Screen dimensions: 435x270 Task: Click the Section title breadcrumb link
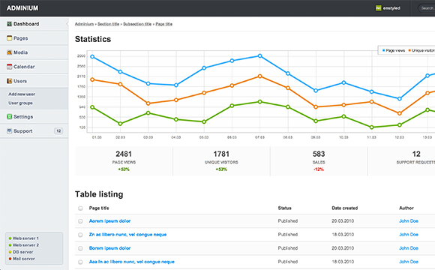pyautogui.click(x=108, y=24)
